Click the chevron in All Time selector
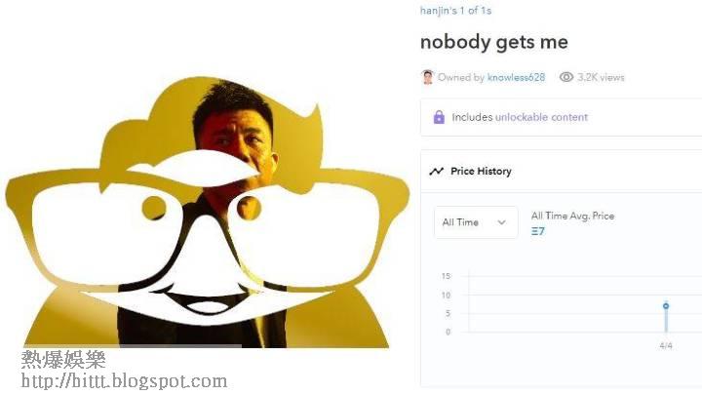This screenshot has width=702, height=395. click(501, 222)
